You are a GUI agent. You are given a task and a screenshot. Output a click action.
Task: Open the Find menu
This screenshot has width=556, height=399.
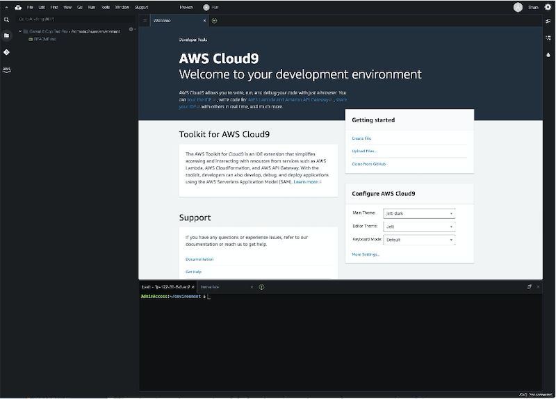pyautogui.click(x=54, y=7)
